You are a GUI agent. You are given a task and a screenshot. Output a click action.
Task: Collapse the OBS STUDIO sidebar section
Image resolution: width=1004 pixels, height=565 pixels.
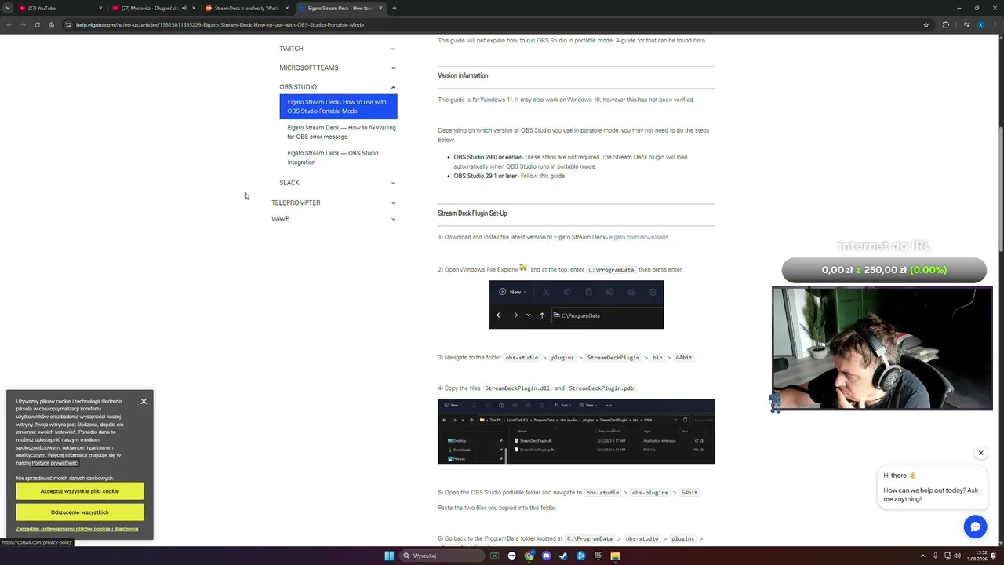point(337,87)
